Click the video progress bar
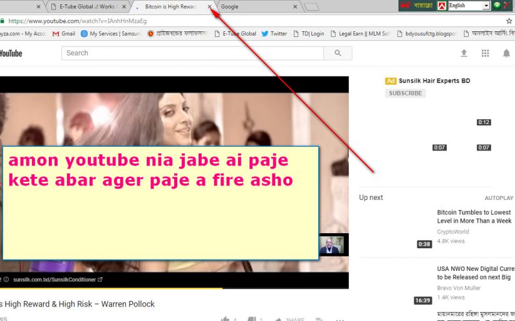The height and width of the screenshot is (321, 515). pos(125,288)
